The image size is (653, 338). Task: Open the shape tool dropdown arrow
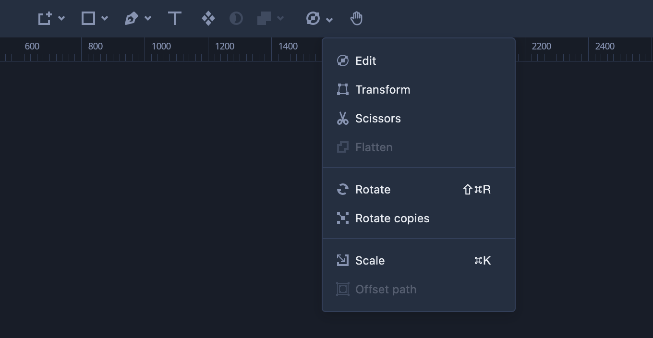pos(105,19)
